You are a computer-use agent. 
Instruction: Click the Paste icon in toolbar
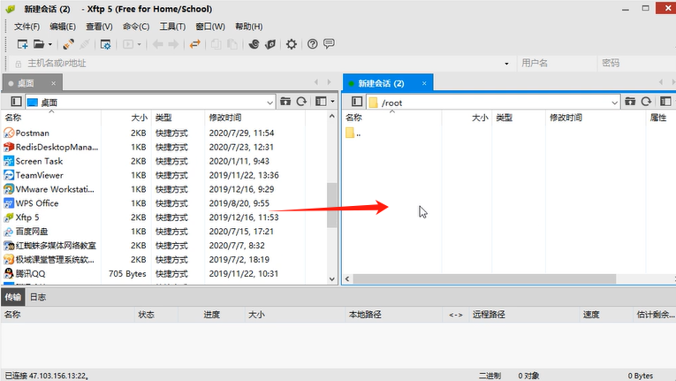click(232, 44)
